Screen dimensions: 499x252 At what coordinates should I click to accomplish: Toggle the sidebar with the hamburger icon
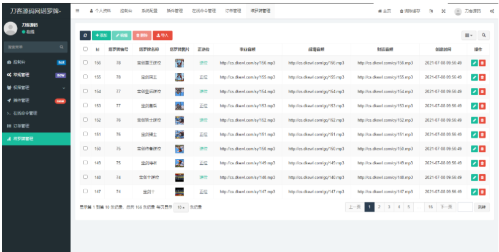[77, 11]
